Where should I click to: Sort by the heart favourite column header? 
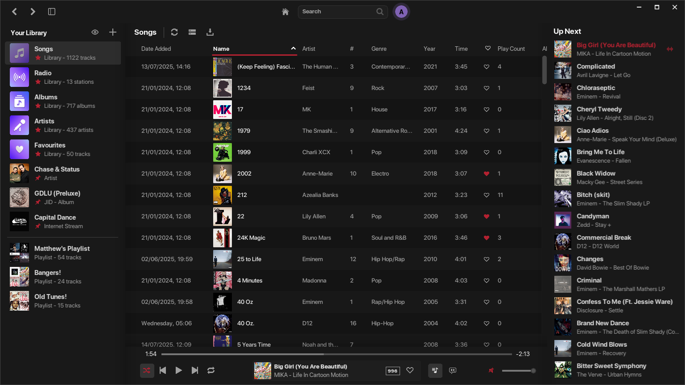pyautogui.click(x=488, y=49)
